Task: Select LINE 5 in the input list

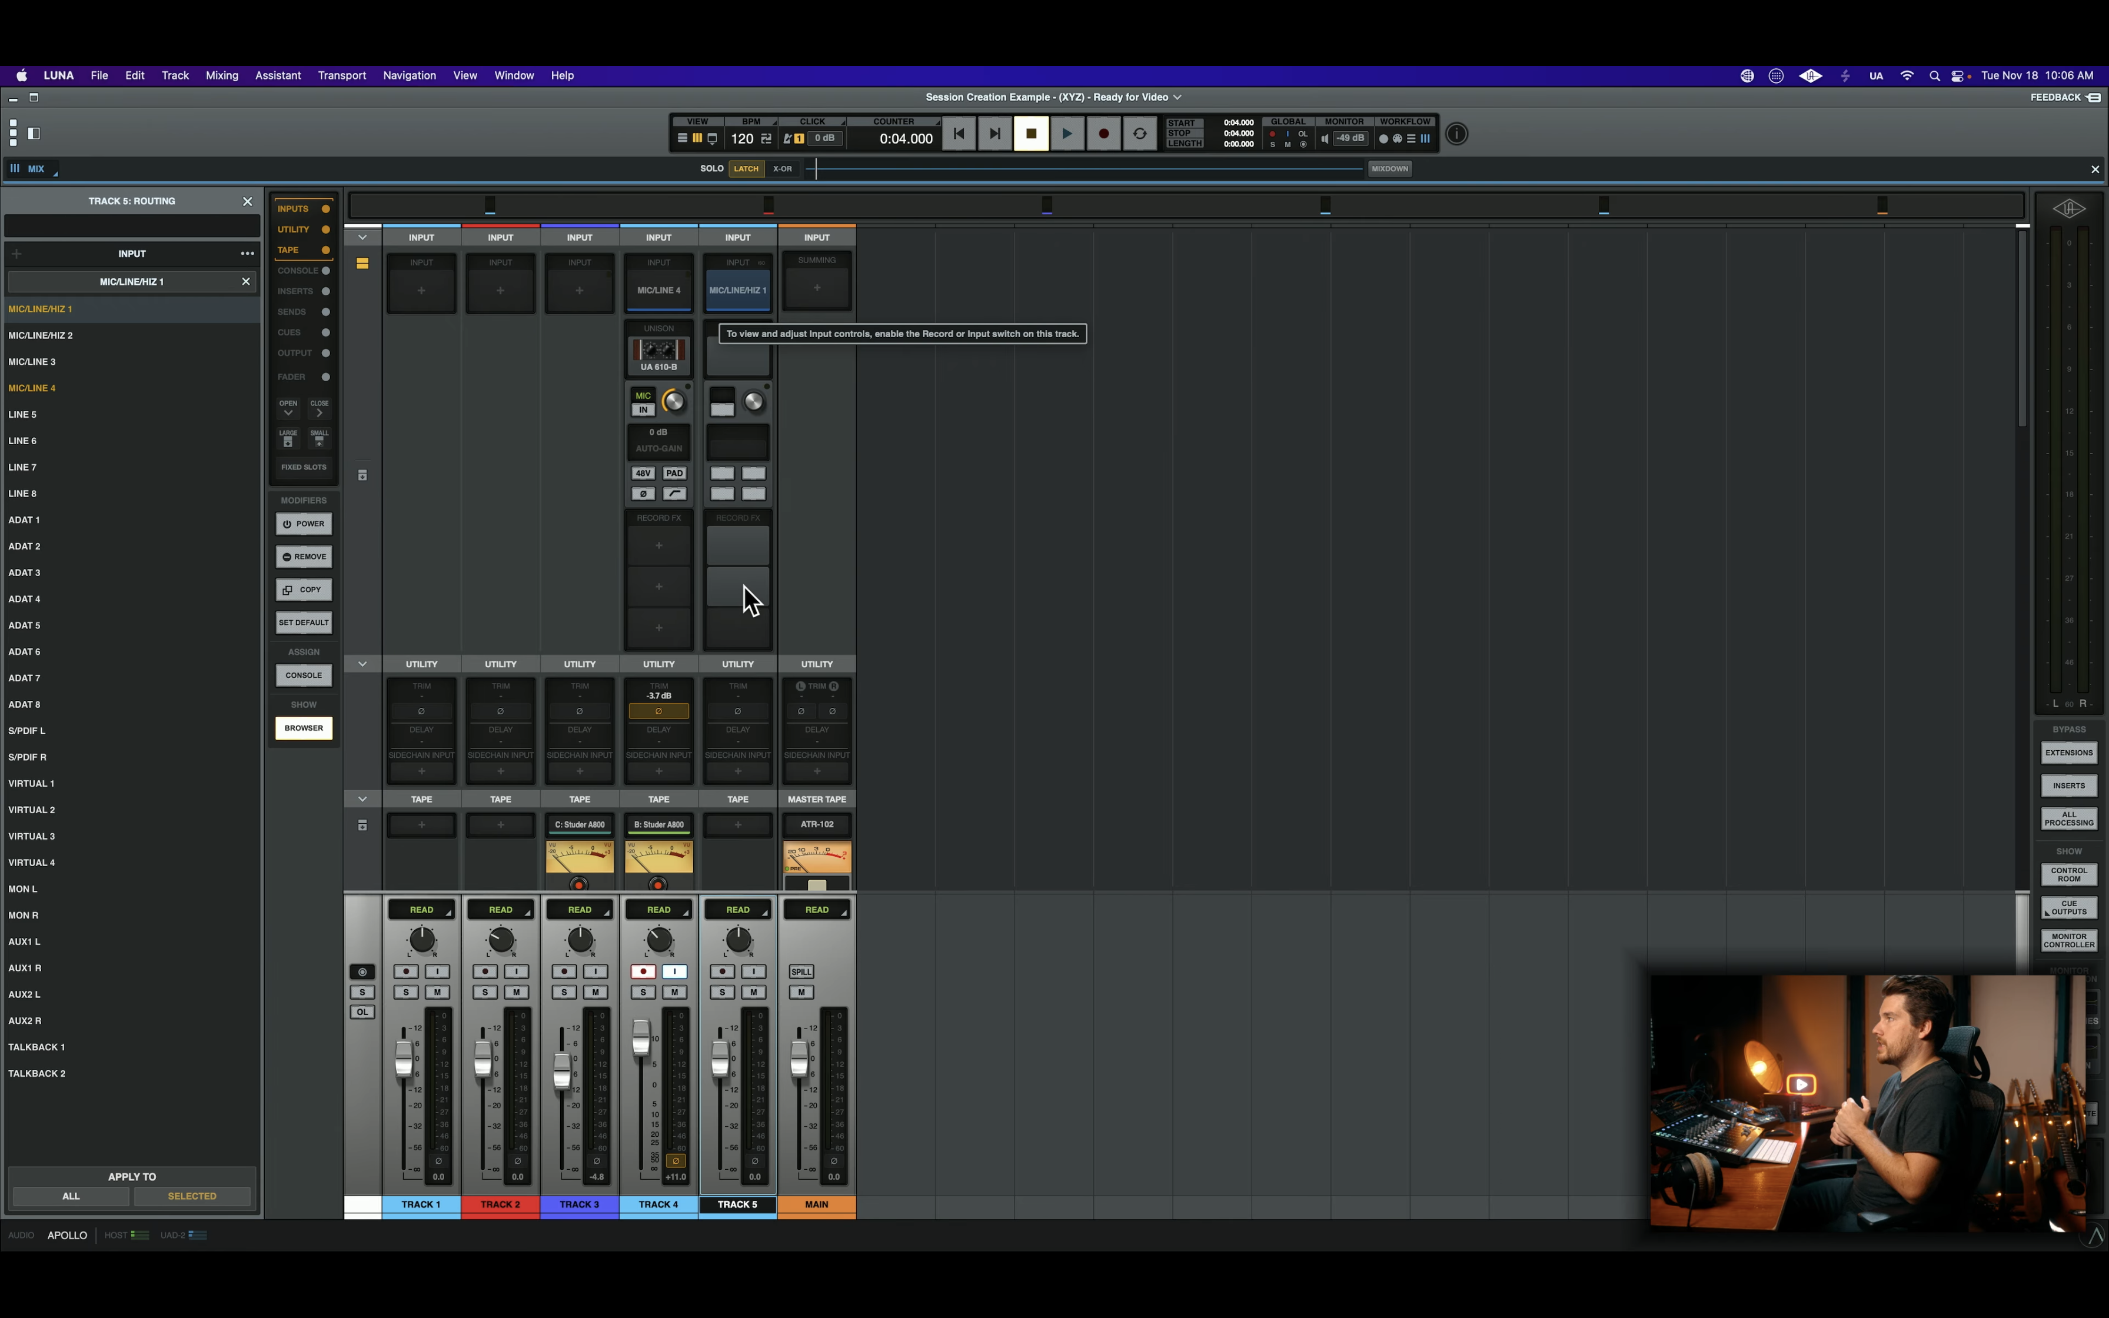Action: [23, 415]
